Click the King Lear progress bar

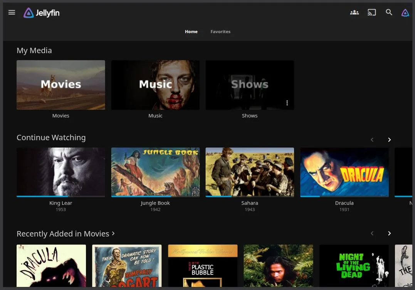[60, 196]
